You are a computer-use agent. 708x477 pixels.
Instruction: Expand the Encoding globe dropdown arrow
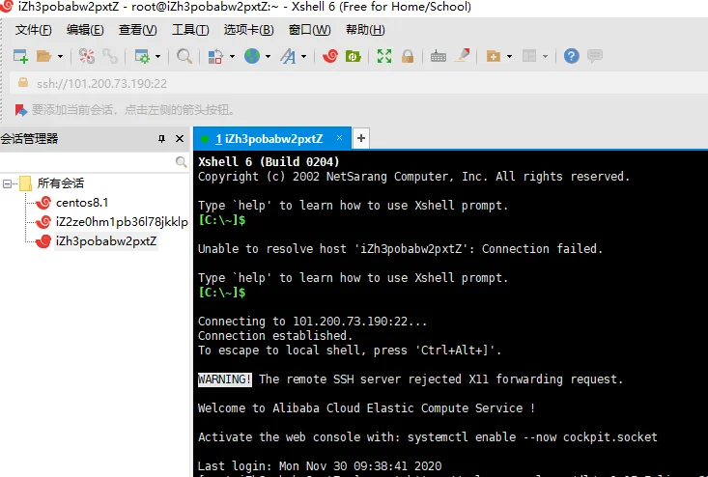(x=268, y=57)
